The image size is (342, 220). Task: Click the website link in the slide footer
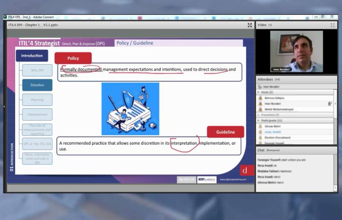tap(233, 179)
